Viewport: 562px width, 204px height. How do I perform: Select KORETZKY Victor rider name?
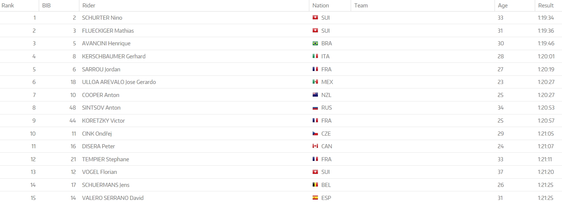103,121
